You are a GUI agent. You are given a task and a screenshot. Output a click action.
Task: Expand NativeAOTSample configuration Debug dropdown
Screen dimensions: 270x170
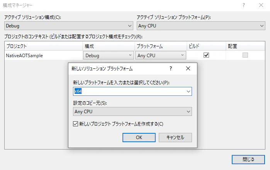(108, 56)
